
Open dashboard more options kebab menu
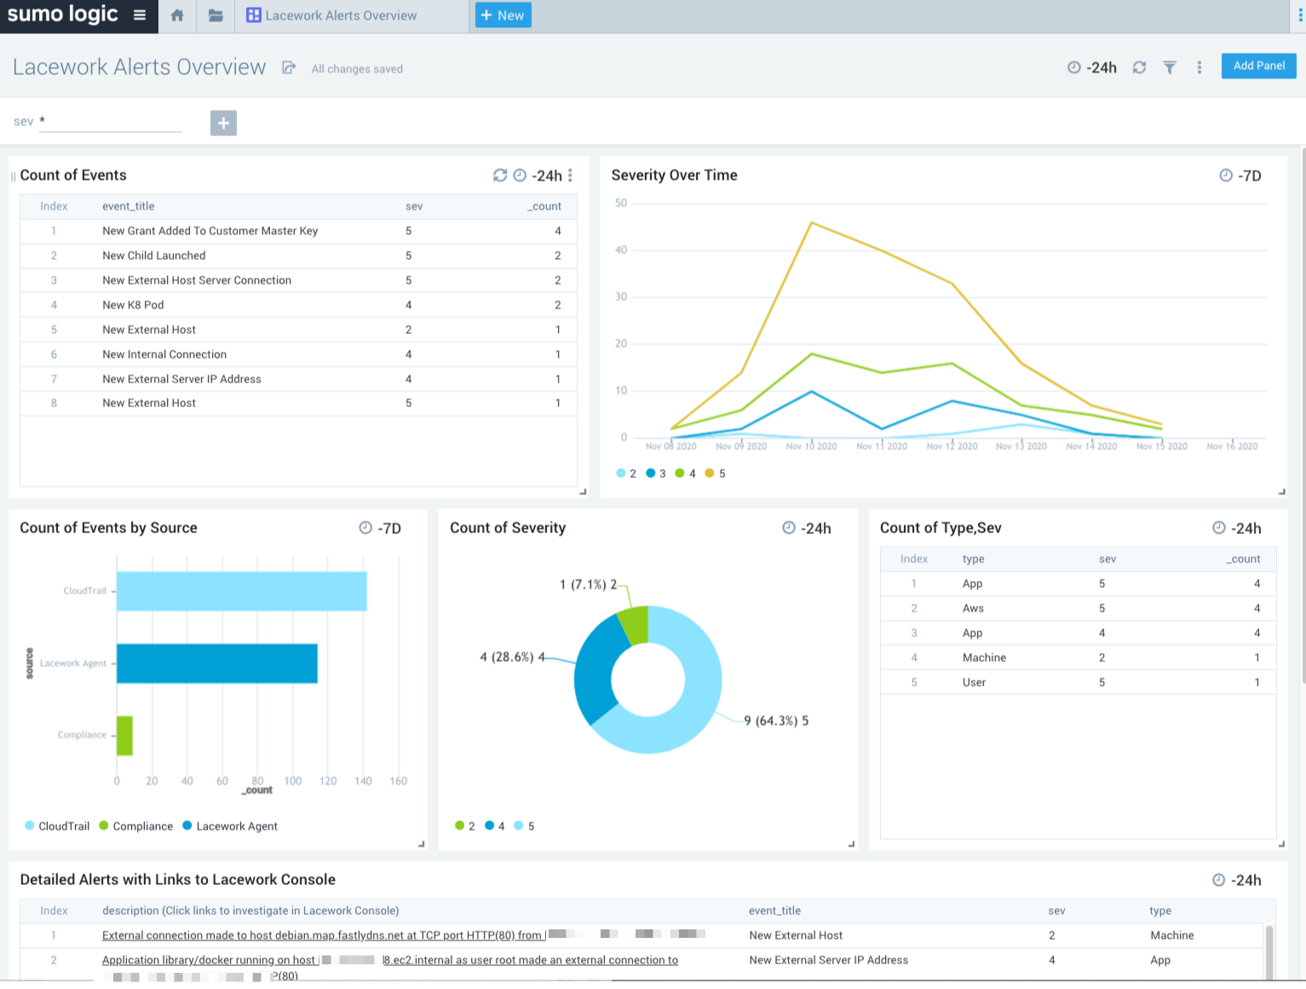coord(1200,67)
